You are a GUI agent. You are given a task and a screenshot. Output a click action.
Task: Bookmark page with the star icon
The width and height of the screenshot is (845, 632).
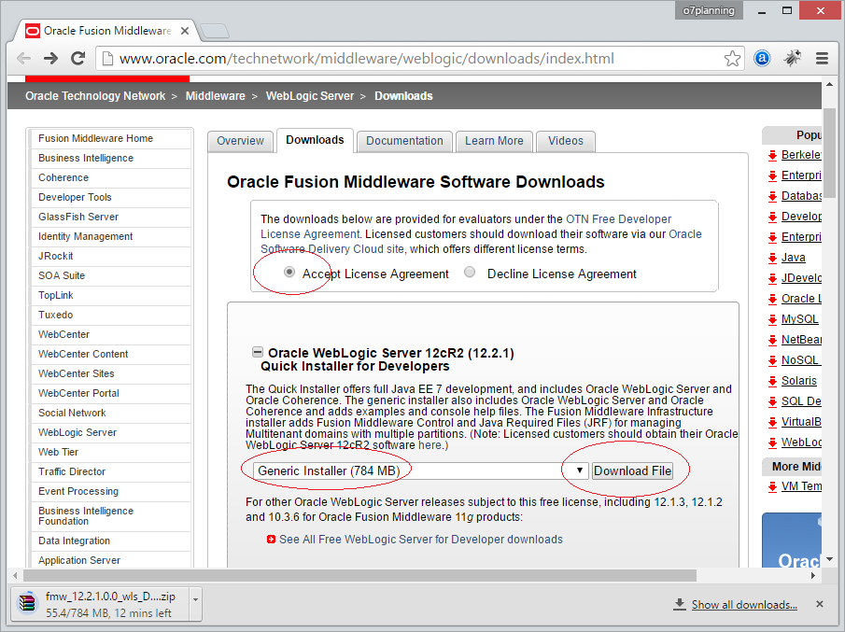[732, 58]
